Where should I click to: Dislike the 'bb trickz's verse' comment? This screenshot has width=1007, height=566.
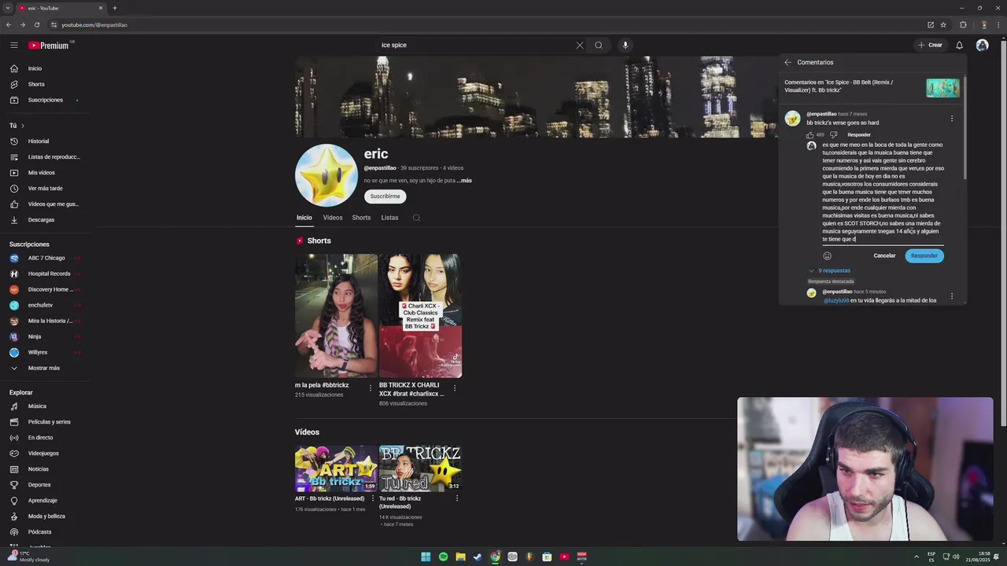coord(833,135)
